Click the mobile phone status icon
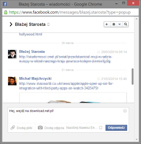The width and height of the screenshot is (141, 144). click(x=48, y=25)
